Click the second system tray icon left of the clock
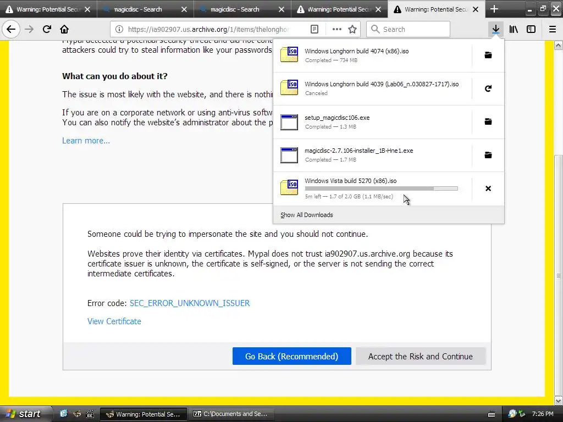Screen dimensions: 563x422 pos(522,414)
